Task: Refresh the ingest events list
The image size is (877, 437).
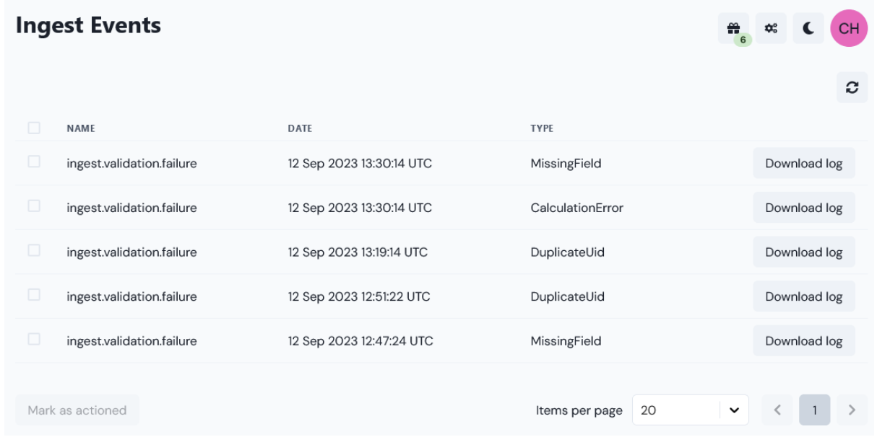Action: 852,87
